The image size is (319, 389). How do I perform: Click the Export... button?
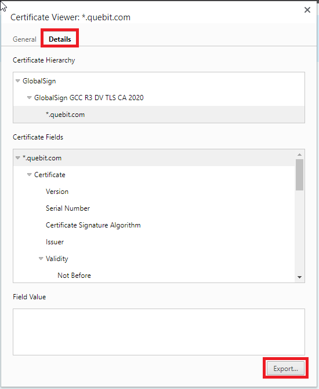point(285,368)
